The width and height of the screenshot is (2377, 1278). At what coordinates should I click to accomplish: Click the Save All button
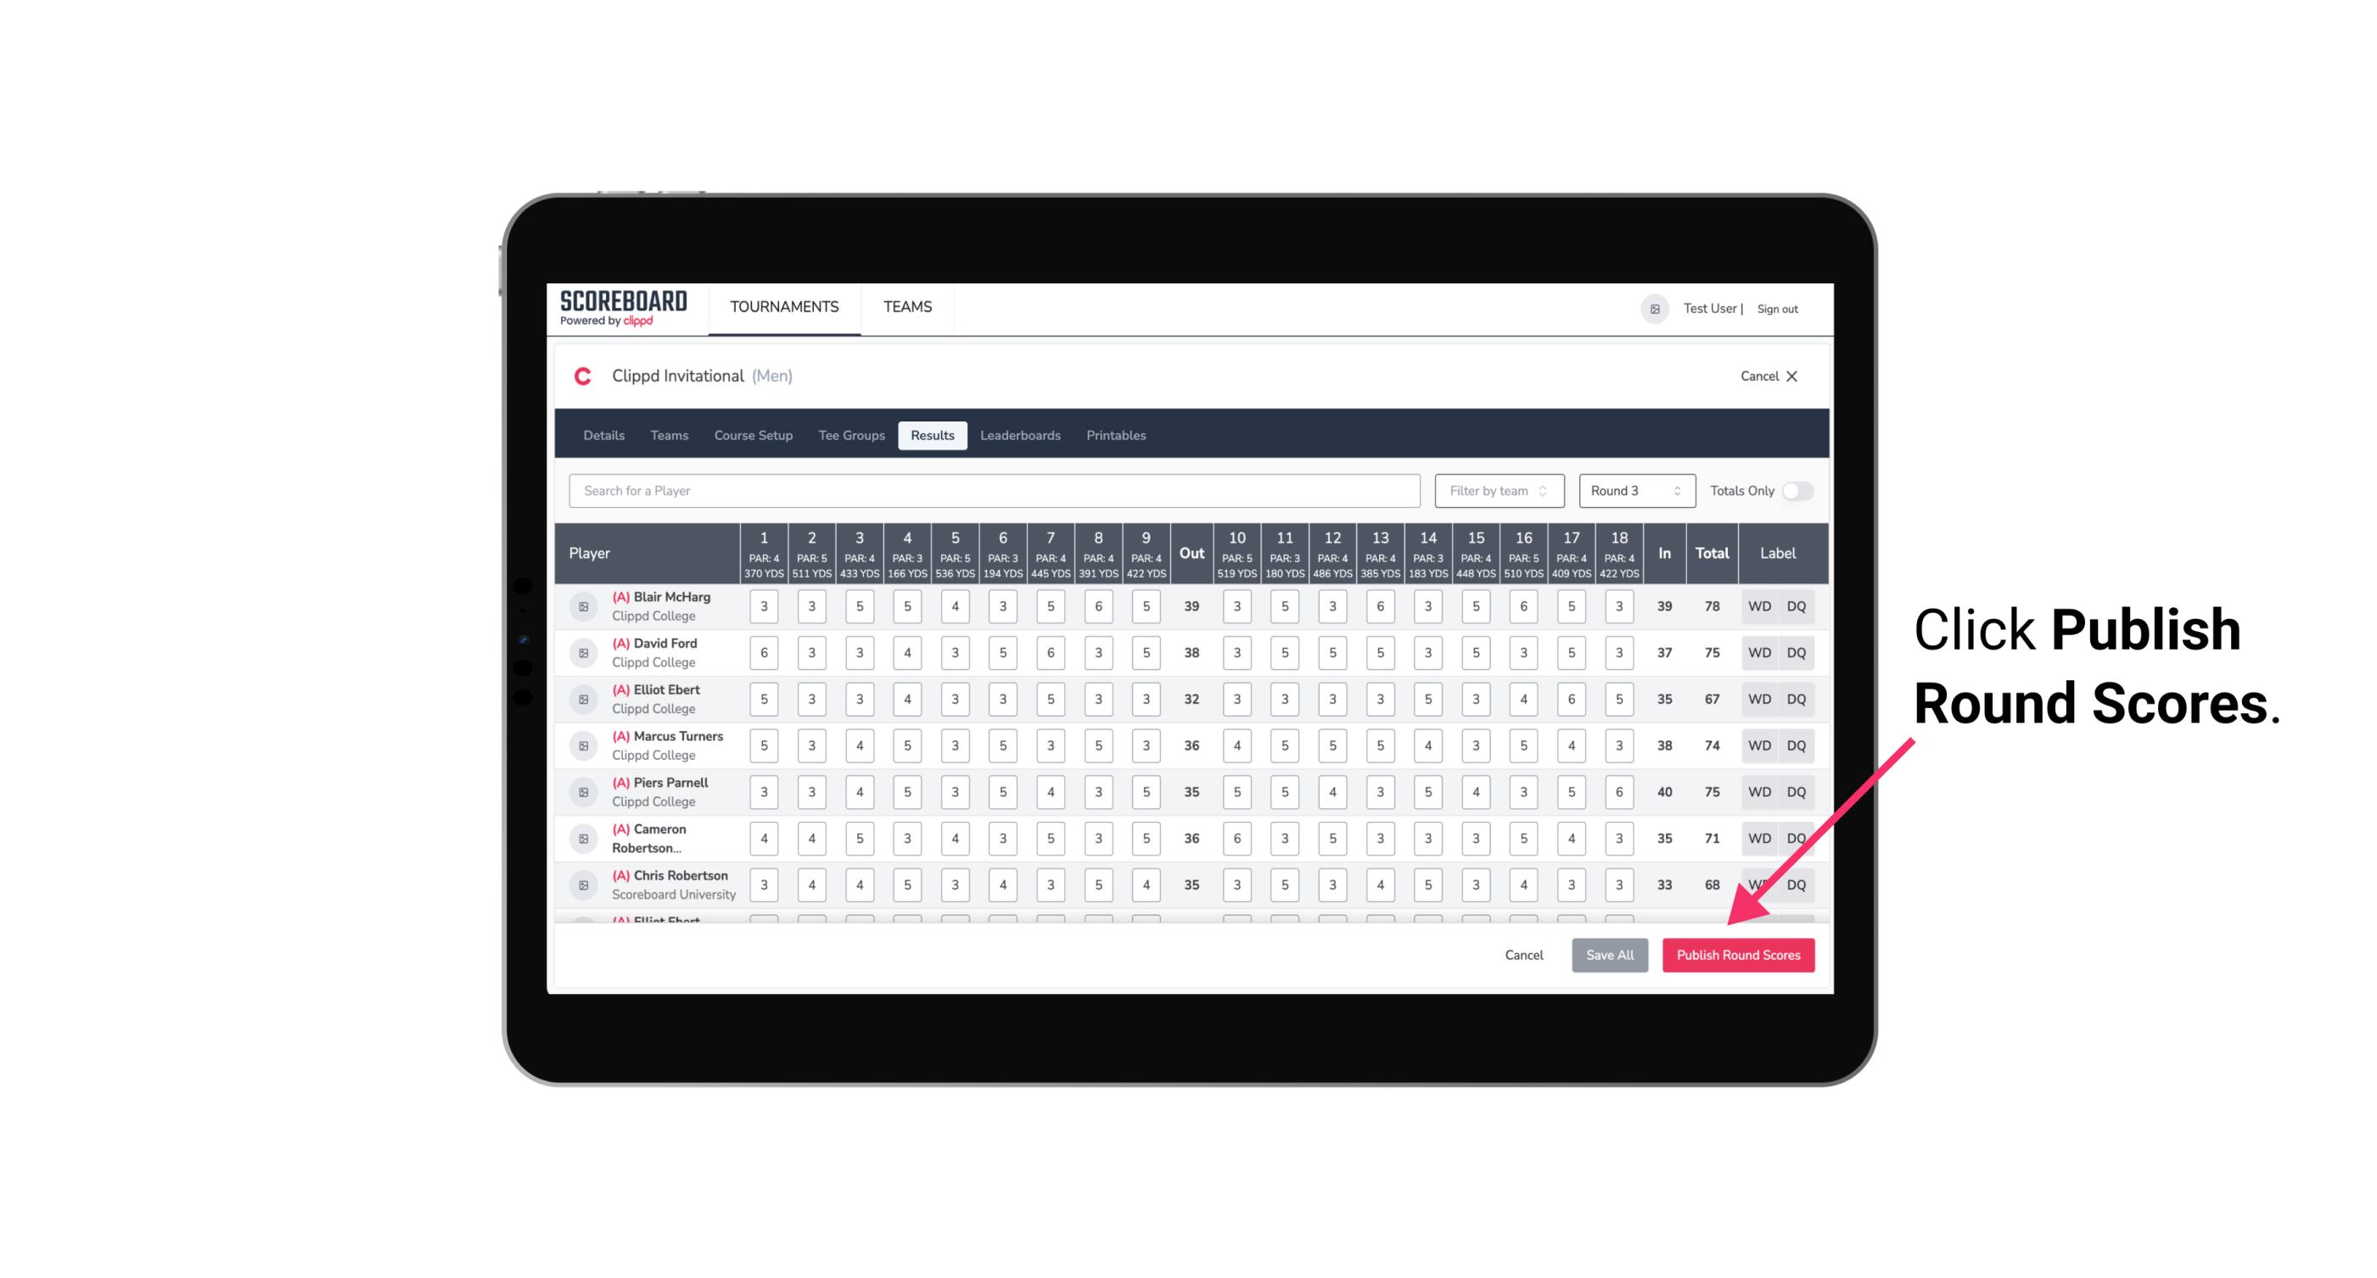[1609, 956]
